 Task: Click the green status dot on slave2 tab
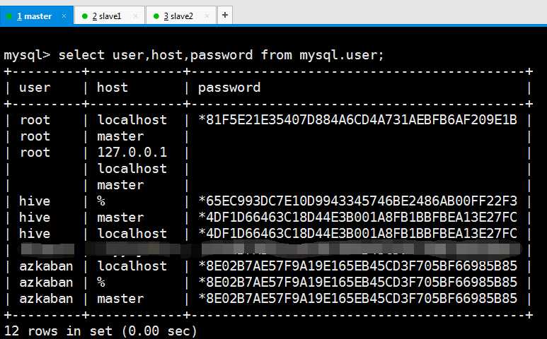click(x=156, y=16)
